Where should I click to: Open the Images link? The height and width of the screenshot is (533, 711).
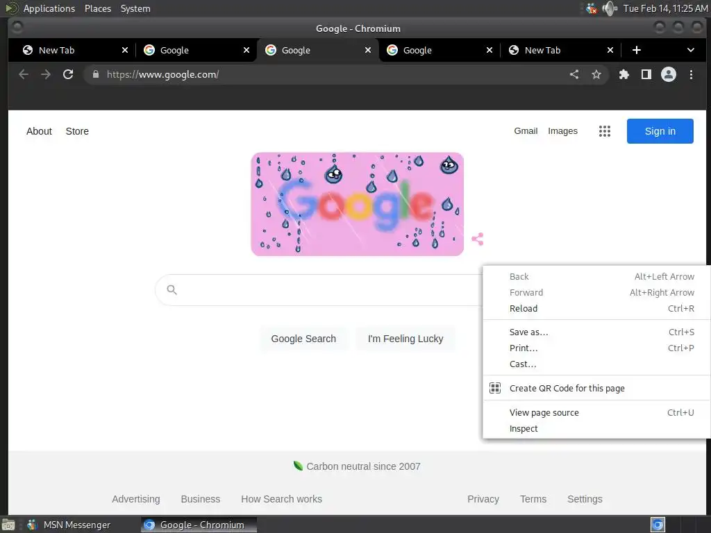(x=562, y=131)
